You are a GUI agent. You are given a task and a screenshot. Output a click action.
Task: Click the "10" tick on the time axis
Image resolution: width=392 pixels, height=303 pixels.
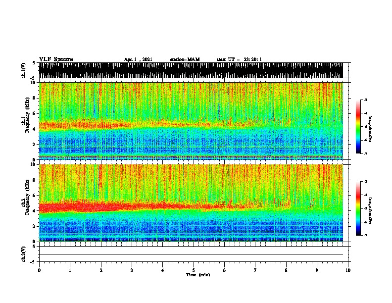tap(348, 270)
